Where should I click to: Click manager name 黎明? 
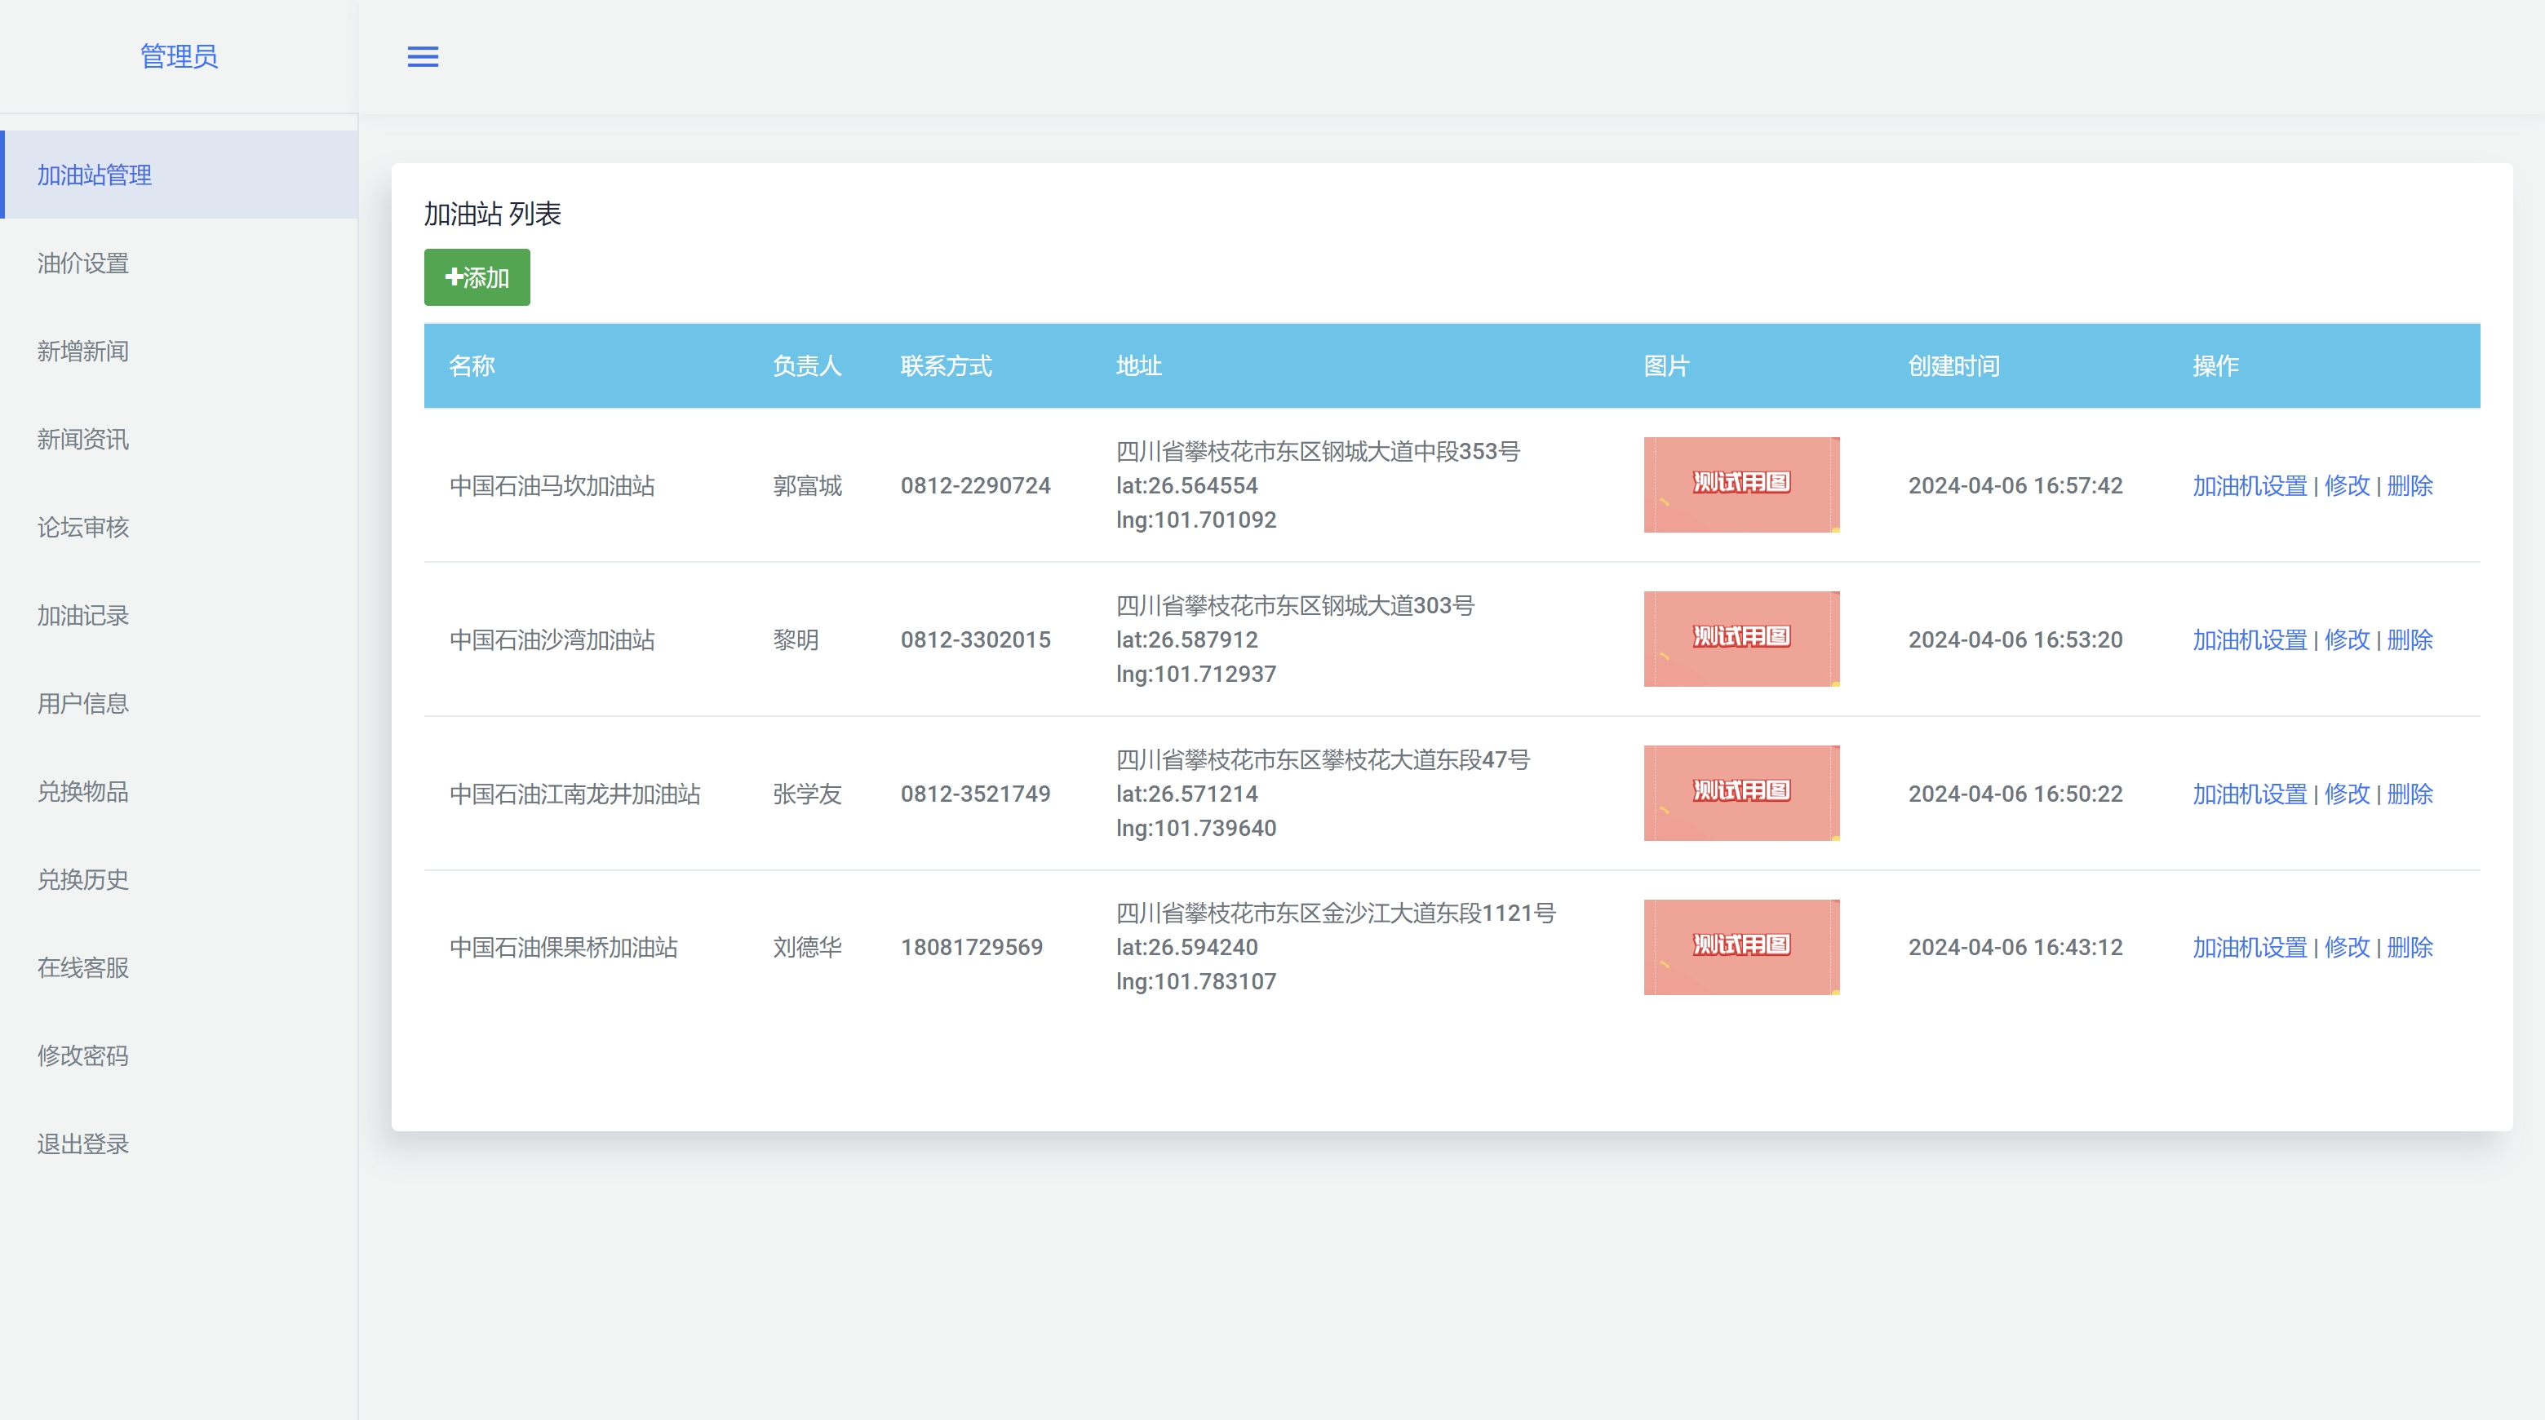tap(796, 640)
